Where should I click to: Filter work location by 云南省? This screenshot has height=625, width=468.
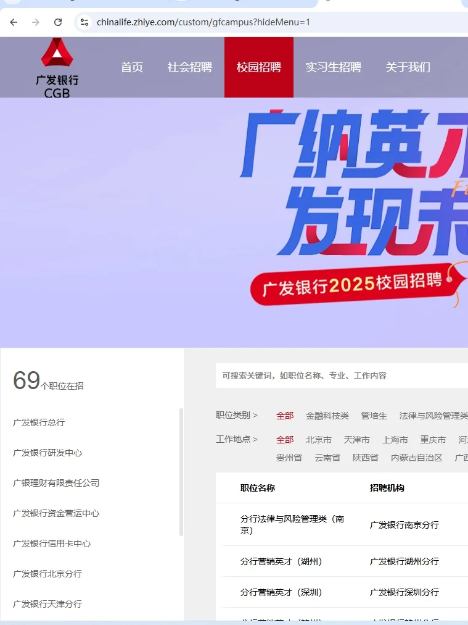pyautogui.click(x=327, y=458)
